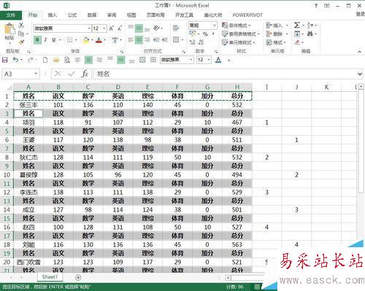This screenshot has height=291, width=365.
Task: Click the Fill down-arrow icon in editing group
Action: [x=297, y=34]
